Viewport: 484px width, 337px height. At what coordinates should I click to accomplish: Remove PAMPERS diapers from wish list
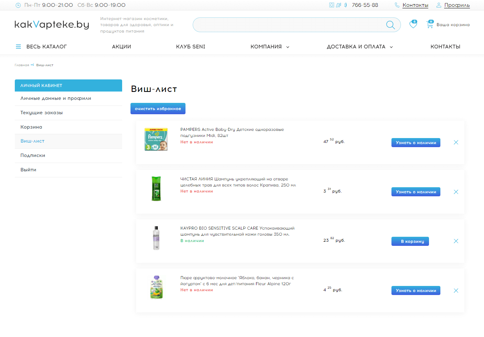[456, 143]
